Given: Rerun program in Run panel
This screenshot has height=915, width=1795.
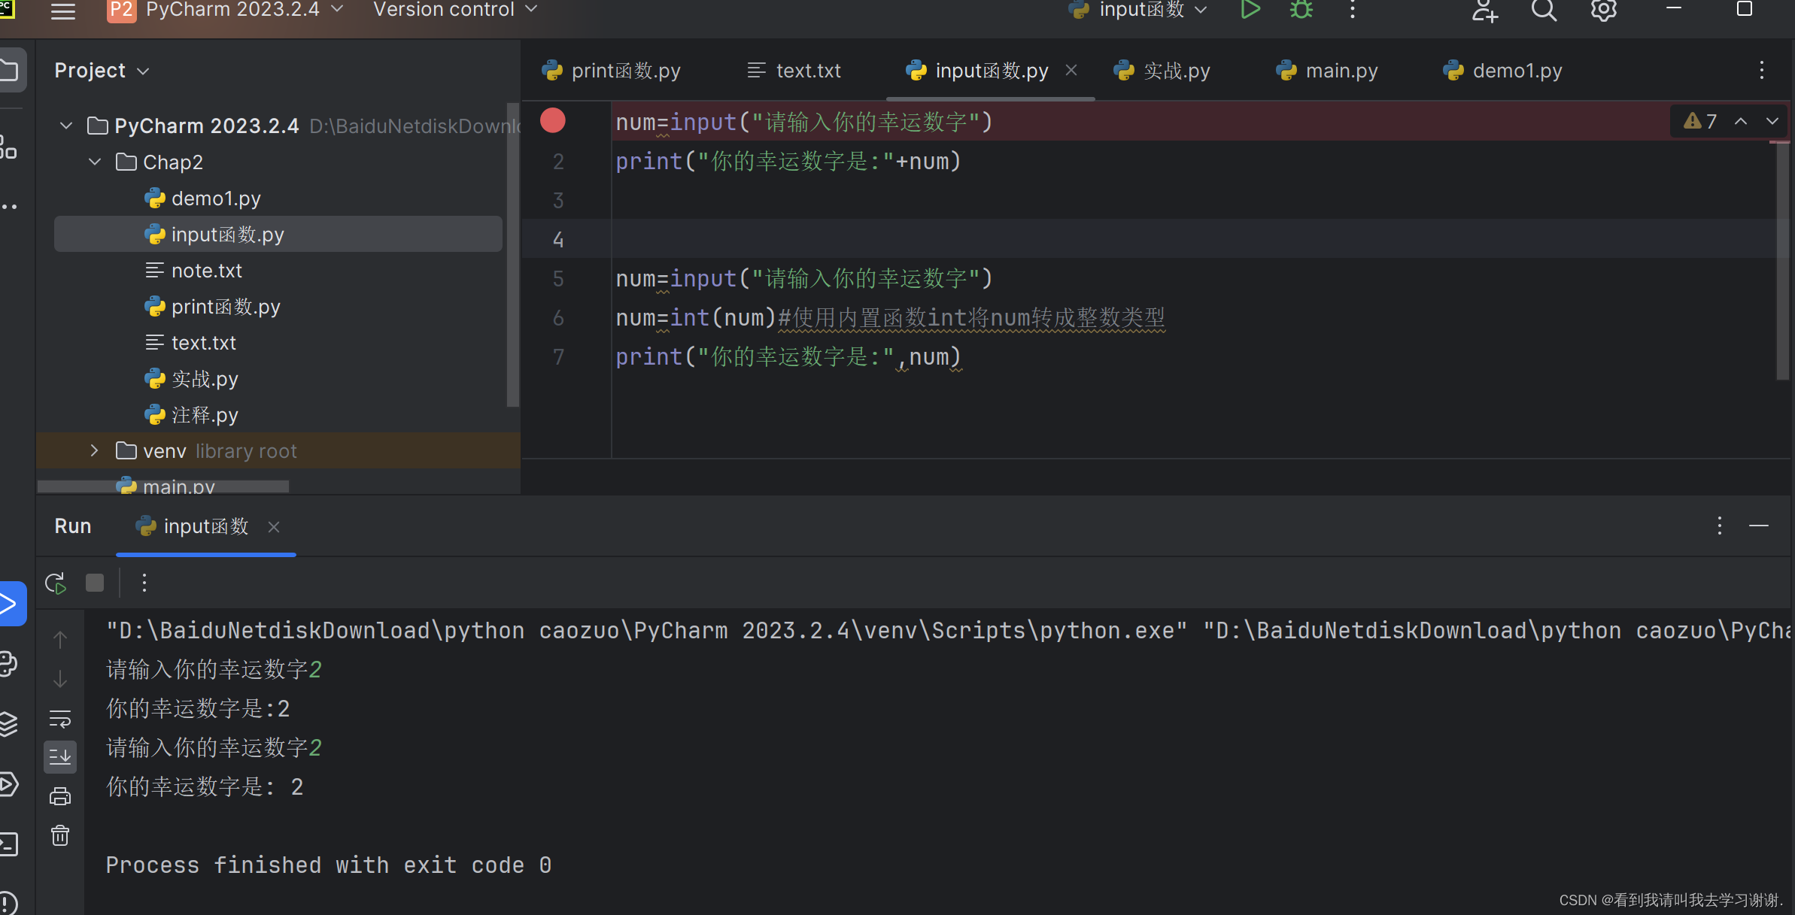Looking at the screenshot, I should (x=56, y=583).
